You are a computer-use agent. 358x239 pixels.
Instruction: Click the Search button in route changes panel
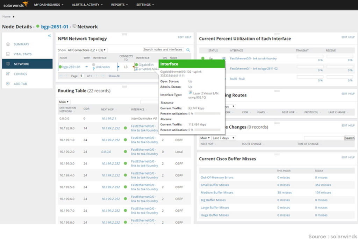(x=349, y=138)
